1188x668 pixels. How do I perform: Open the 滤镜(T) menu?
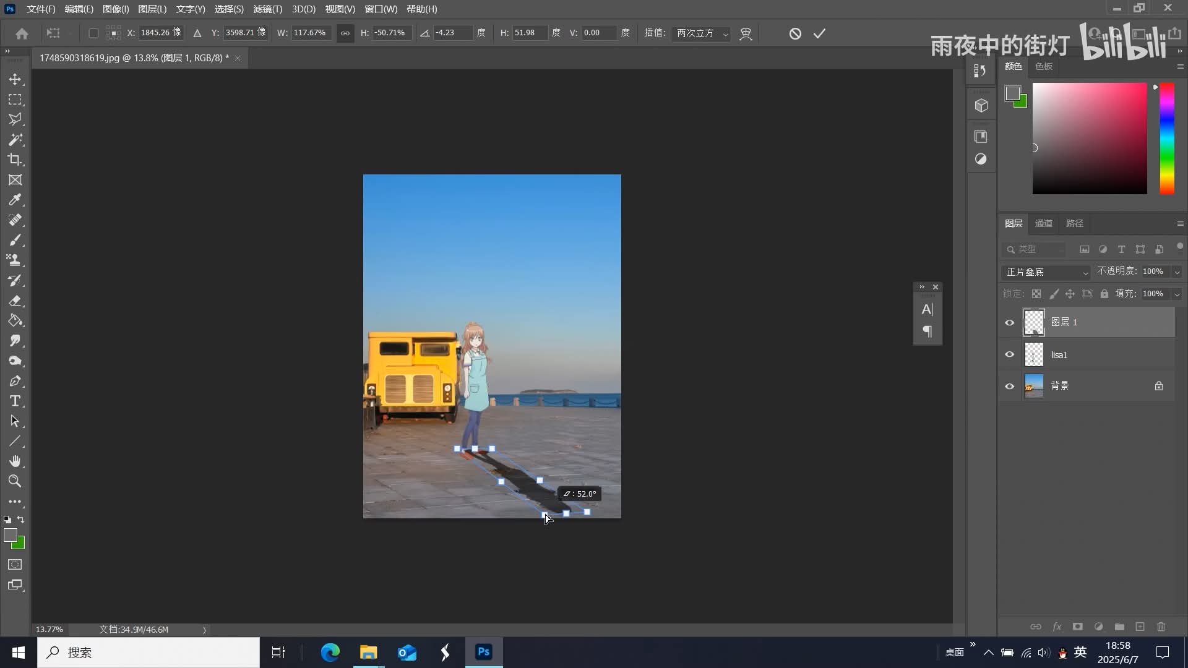pos(267,9)
